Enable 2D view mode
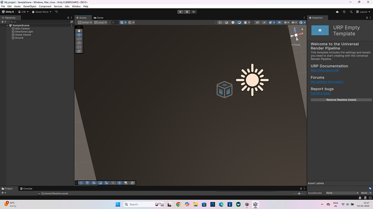The width and height of the screenshot is (373, 209). point(220,22)
